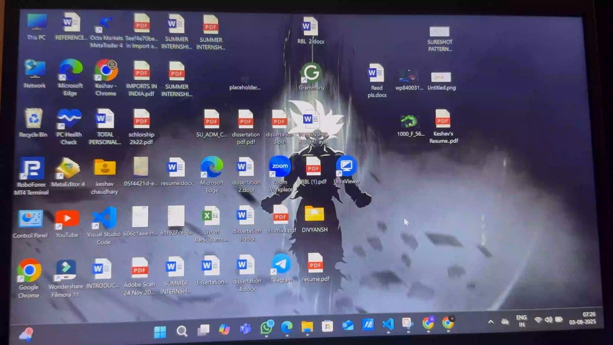613x345 pixels.
Task: Launch Google Chrome desktop shortcut
Action: [x=29, y=279]
